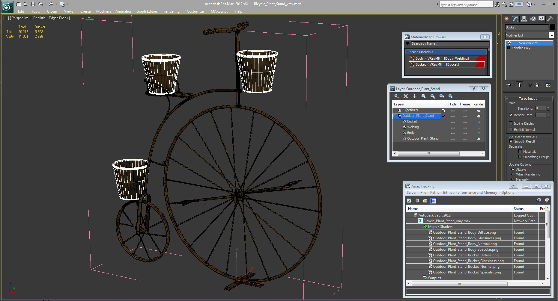The image size is (558, 301).
Task: Click Asset Tracking Status Log icon
Action: pos(417,201)
